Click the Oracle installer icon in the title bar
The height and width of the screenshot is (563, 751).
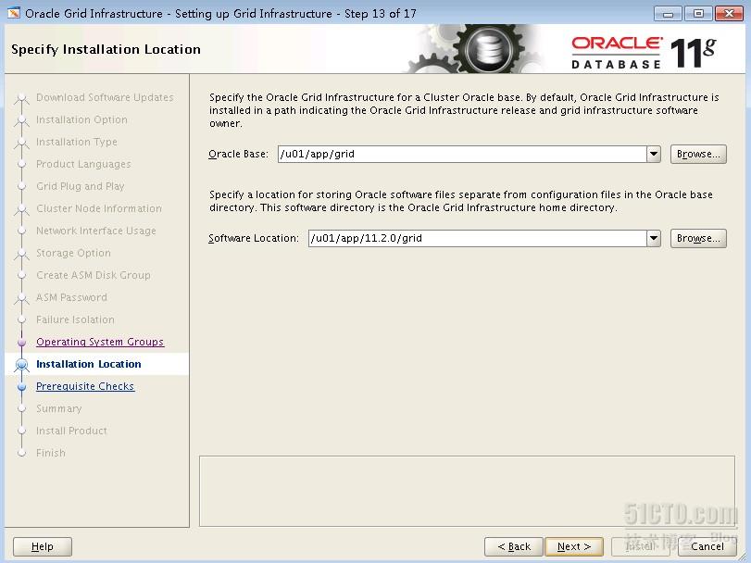(14, 13)
